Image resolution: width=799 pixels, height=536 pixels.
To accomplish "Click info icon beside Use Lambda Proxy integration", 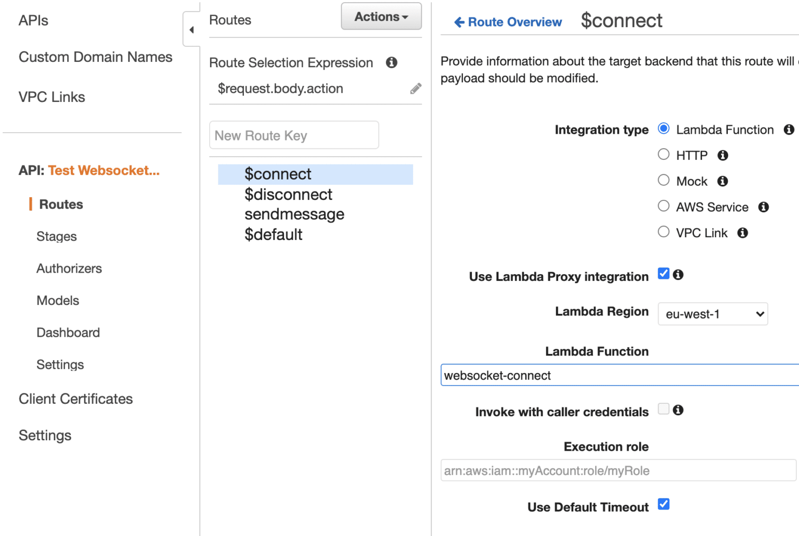I will click(x=679, y=274).
